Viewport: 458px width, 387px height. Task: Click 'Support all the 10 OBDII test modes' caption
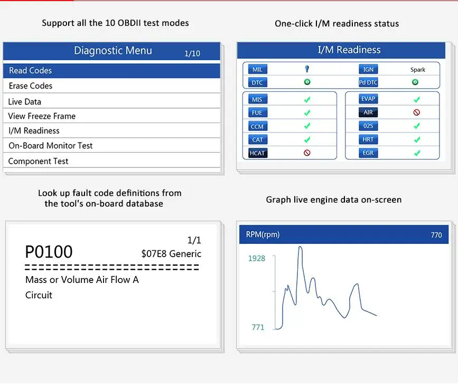[x=115, y=23]
